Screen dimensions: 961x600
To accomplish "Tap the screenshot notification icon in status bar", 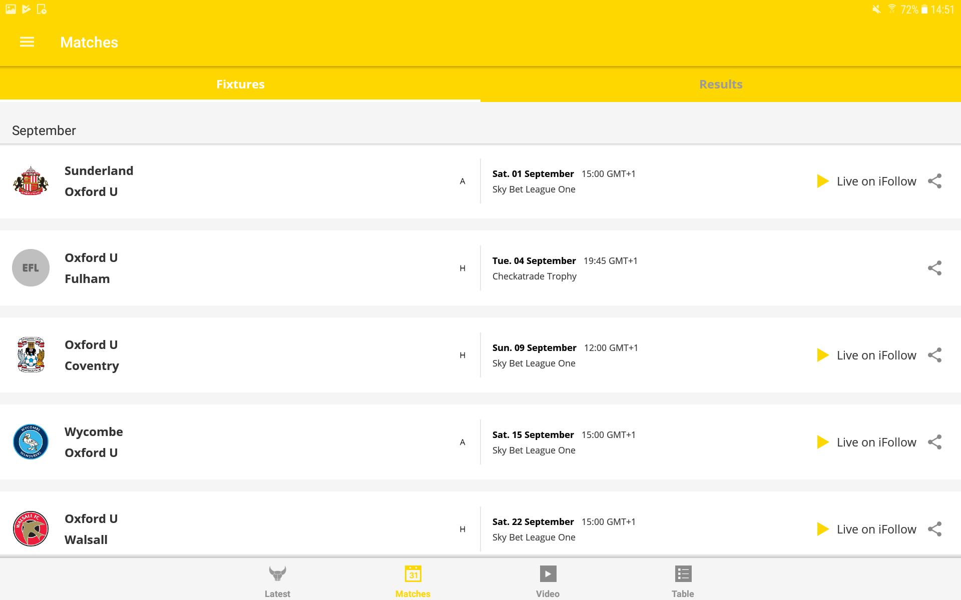I will click(x=42, y=9).
